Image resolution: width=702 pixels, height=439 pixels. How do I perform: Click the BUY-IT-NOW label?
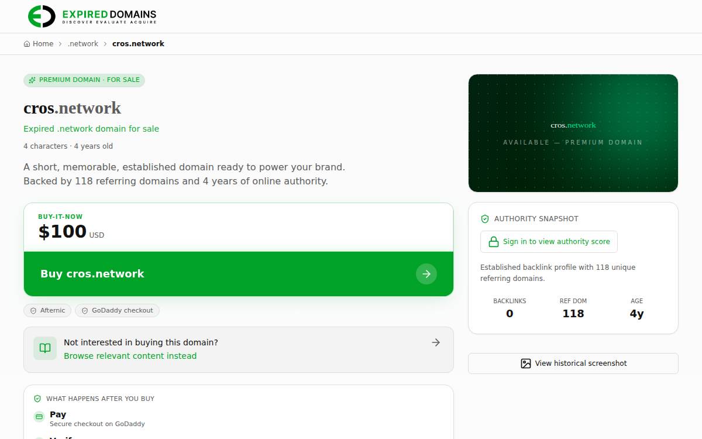[x=60, y=217]
